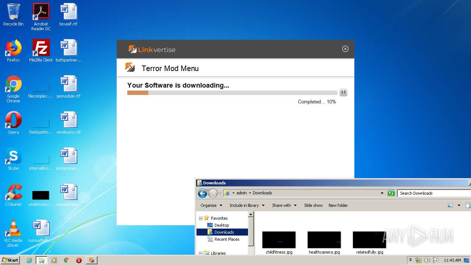Open the Recycle Bin desktop icon
This screenshot has width=471, height=265.
[13, 15]
